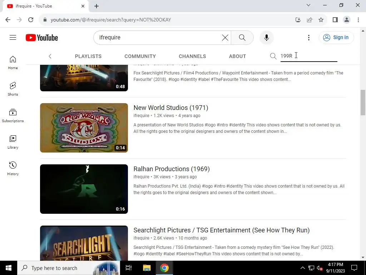Click ifrequire channel name under New World Studios
This screenshot has height=275, width=366.
(x=141, y=116)
